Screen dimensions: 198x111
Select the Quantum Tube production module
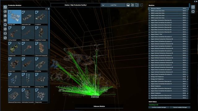pos(28,80)
